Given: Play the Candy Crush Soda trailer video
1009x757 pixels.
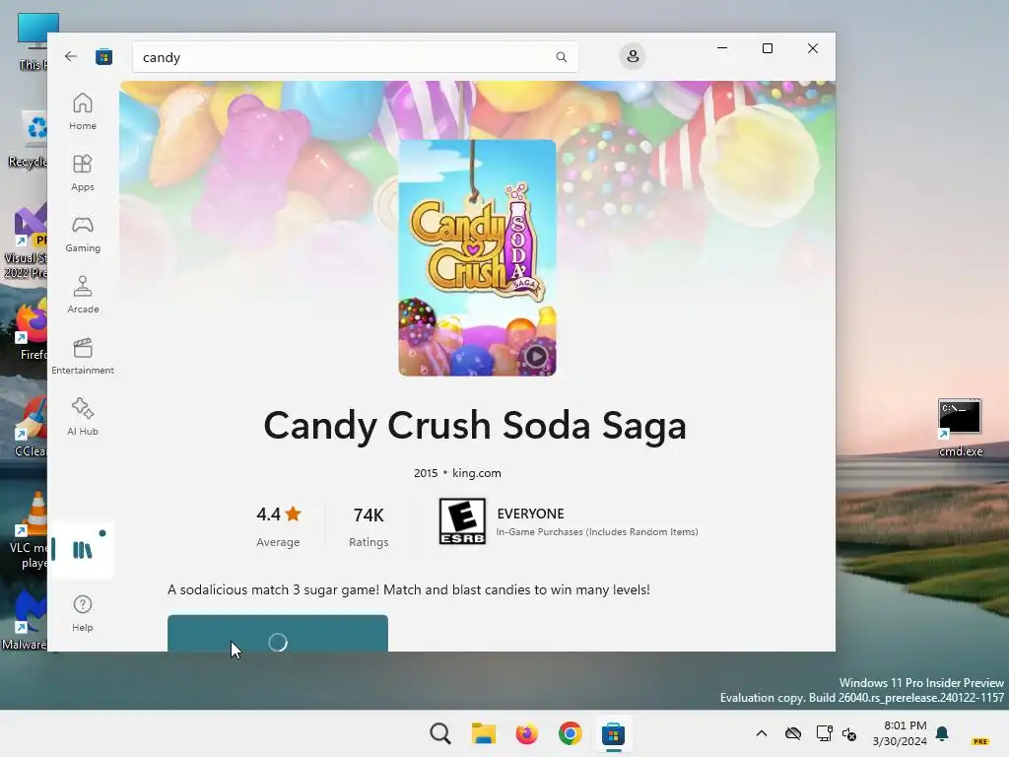Looking at the screenshot, I should (537, 356).
